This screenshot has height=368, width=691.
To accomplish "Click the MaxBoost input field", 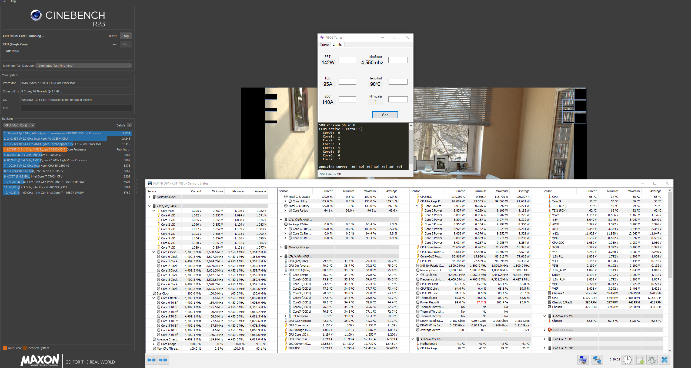I will 398,60.
